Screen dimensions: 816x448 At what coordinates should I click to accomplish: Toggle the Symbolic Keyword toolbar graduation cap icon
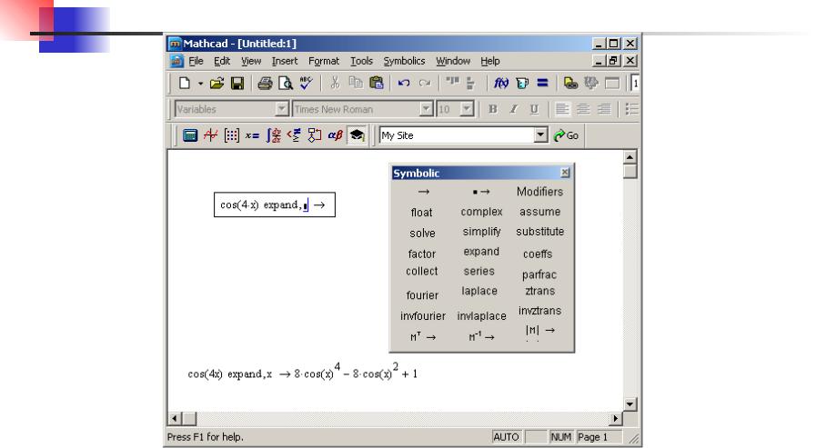(357, 135)
